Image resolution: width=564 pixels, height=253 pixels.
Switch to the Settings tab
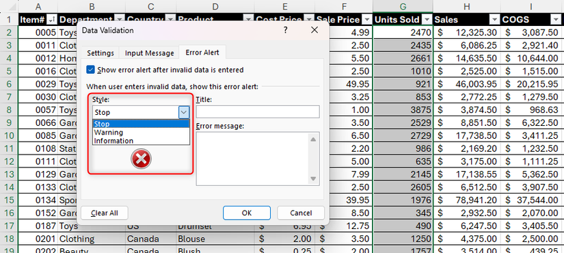(x=100, y=53)
